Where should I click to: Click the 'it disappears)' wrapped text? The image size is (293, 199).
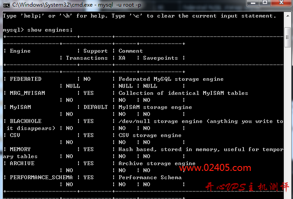(31, 128)
